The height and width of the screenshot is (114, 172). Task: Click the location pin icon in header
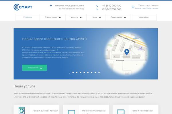click(51, 6)
